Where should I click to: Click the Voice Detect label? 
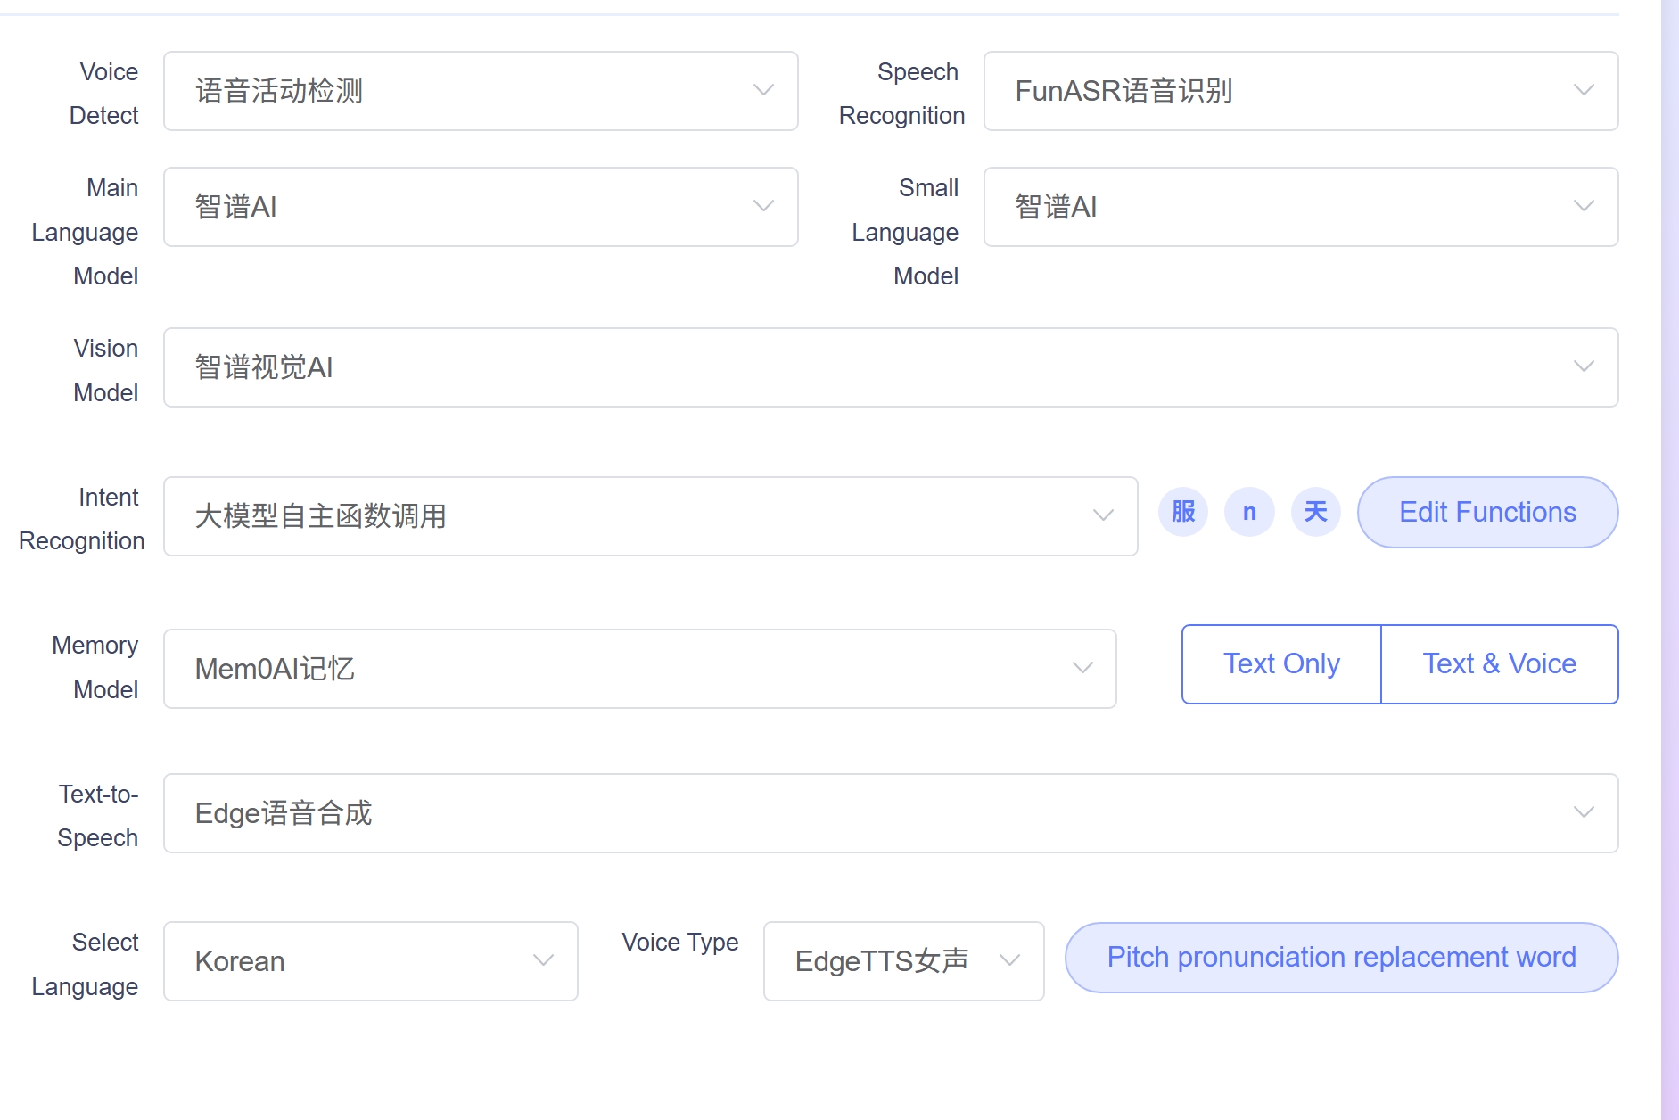(x=104, y=94)
